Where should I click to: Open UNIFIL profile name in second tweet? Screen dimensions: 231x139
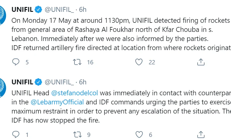tap(22, 82)
